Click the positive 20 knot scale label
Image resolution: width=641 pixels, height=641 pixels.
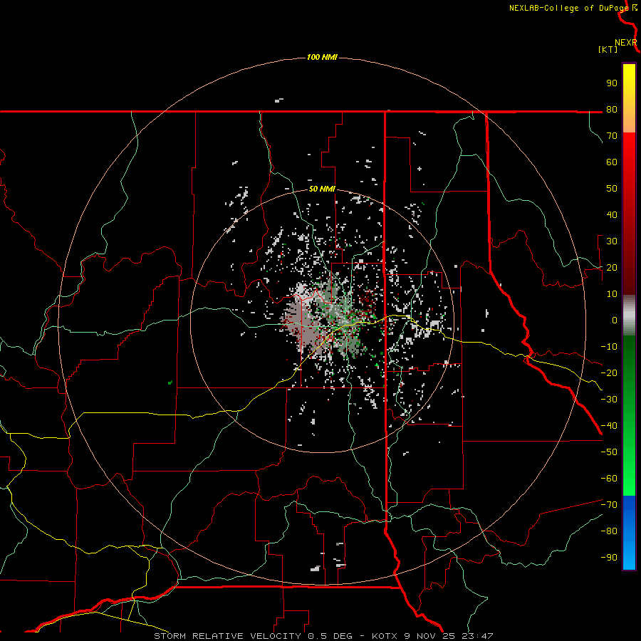click(x=612, y=267)
